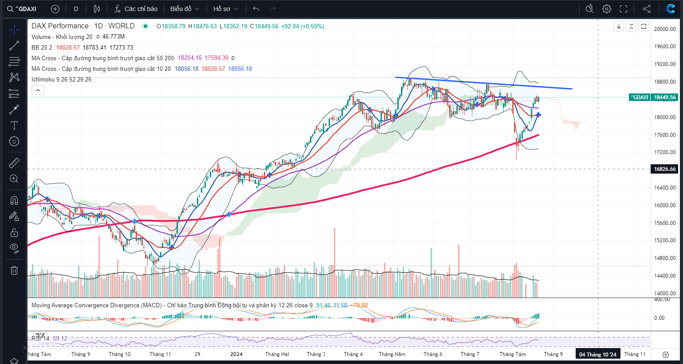
Task: Open the Fibonacci and horizontal lines tool
Action: click(14, 62)
